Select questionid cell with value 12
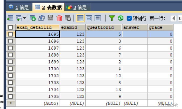 (104, 76)
